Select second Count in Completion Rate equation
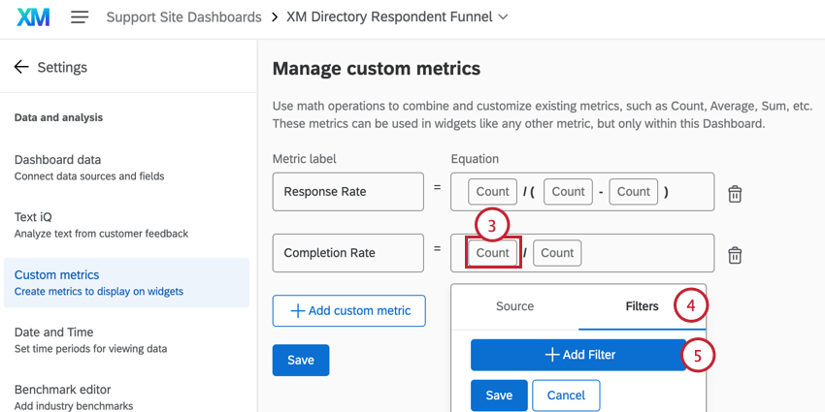825x412 pixels. point(557,253)
